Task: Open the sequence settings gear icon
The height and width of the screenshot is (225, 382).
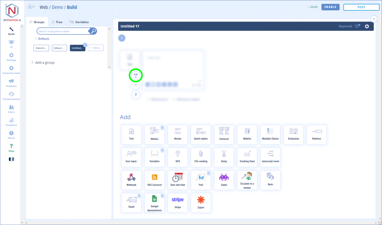Action: (x=367, y=26)
